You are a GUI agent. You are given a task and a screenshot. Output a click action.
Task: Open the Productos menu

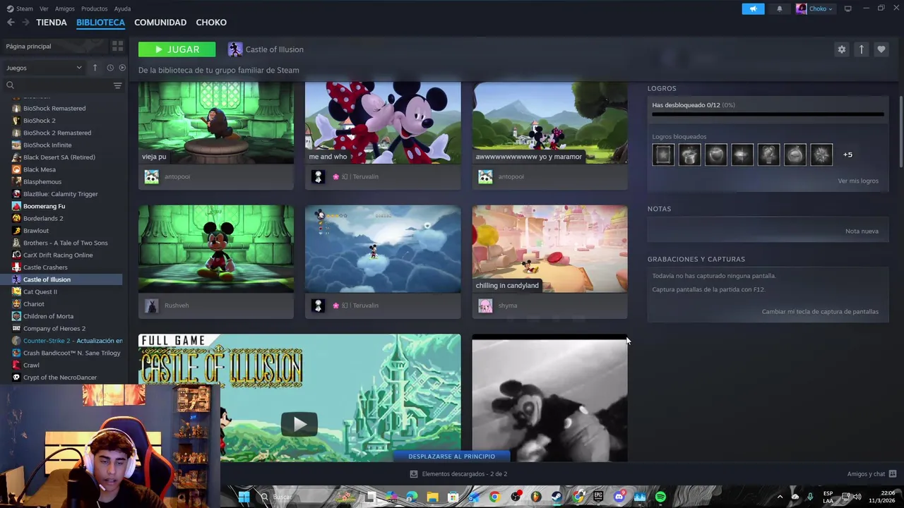[x=95, y=8]
